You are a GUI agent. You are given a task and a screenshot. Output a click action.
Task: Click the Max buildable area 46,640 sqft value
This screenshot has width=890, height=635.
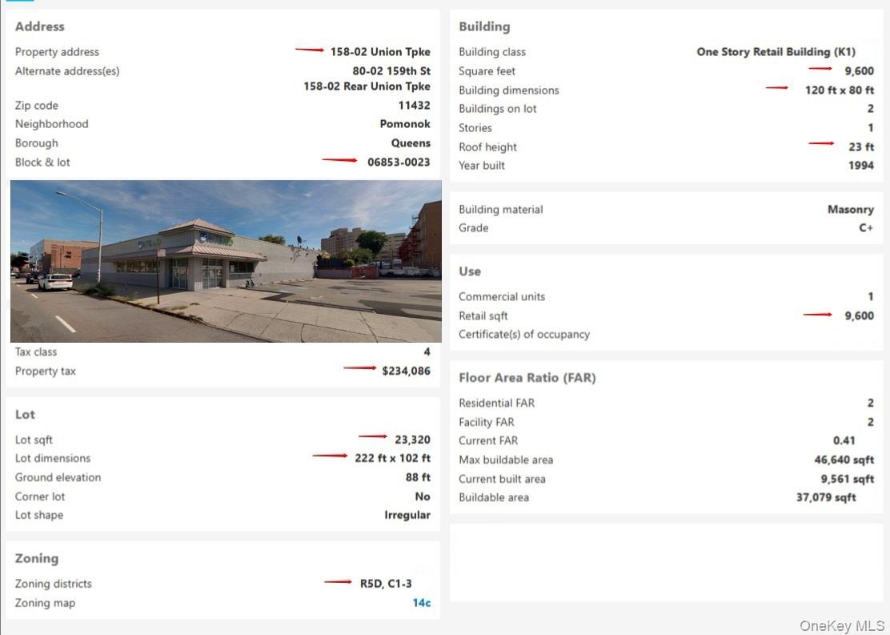coord(844,460)
